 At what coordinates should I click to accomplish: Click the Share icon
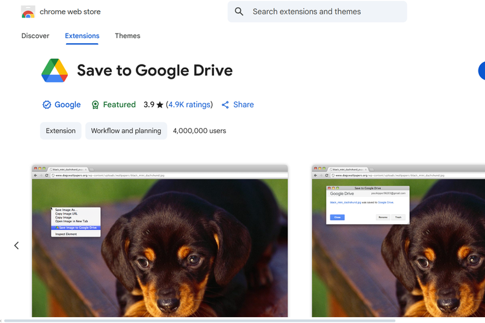225,105
